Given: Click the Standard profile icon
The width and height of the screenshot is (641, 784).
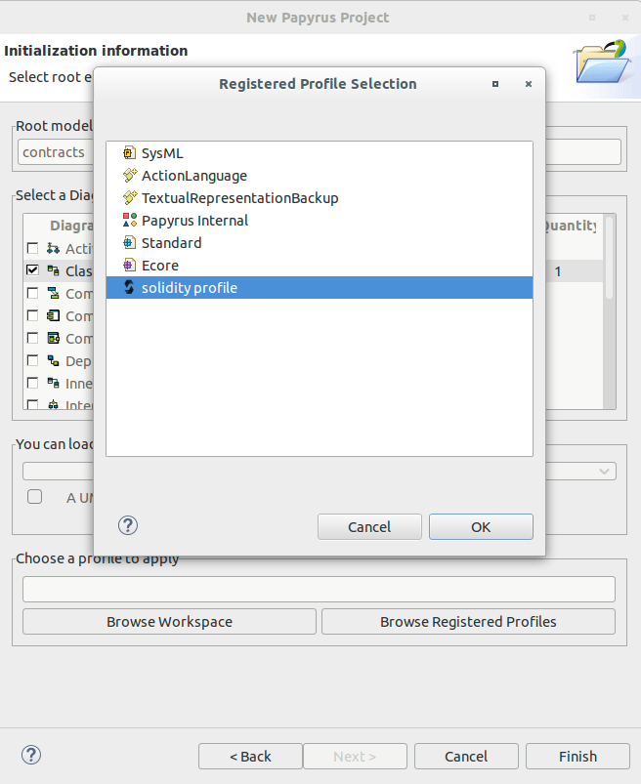Looking at the screenshot, I should tap(129, 242).
